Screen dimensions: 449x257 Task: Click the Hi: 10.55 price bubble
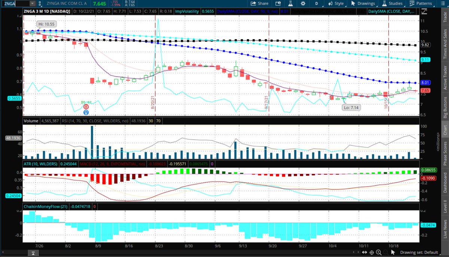47,24
